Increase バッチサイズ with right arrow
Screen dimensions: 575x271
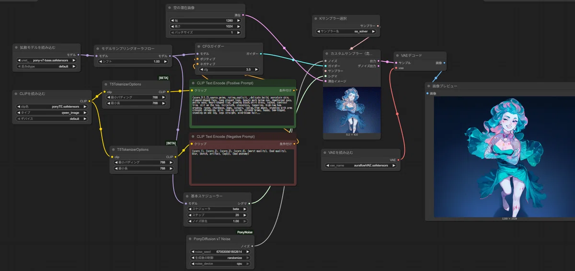tap(238, 33)
